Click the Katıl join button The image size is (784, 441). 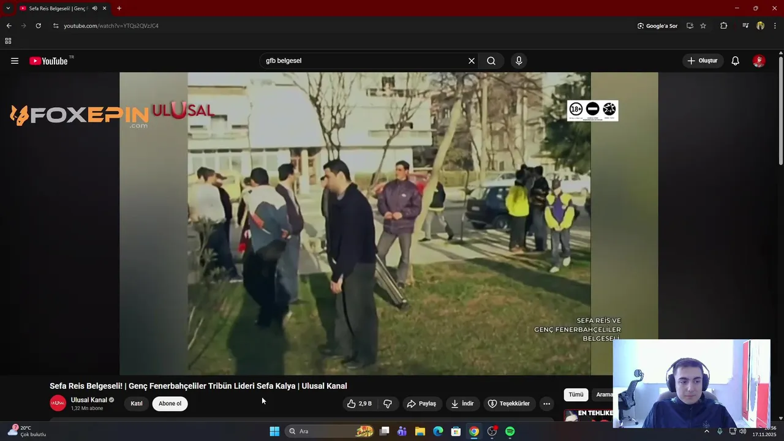[137, 404]
